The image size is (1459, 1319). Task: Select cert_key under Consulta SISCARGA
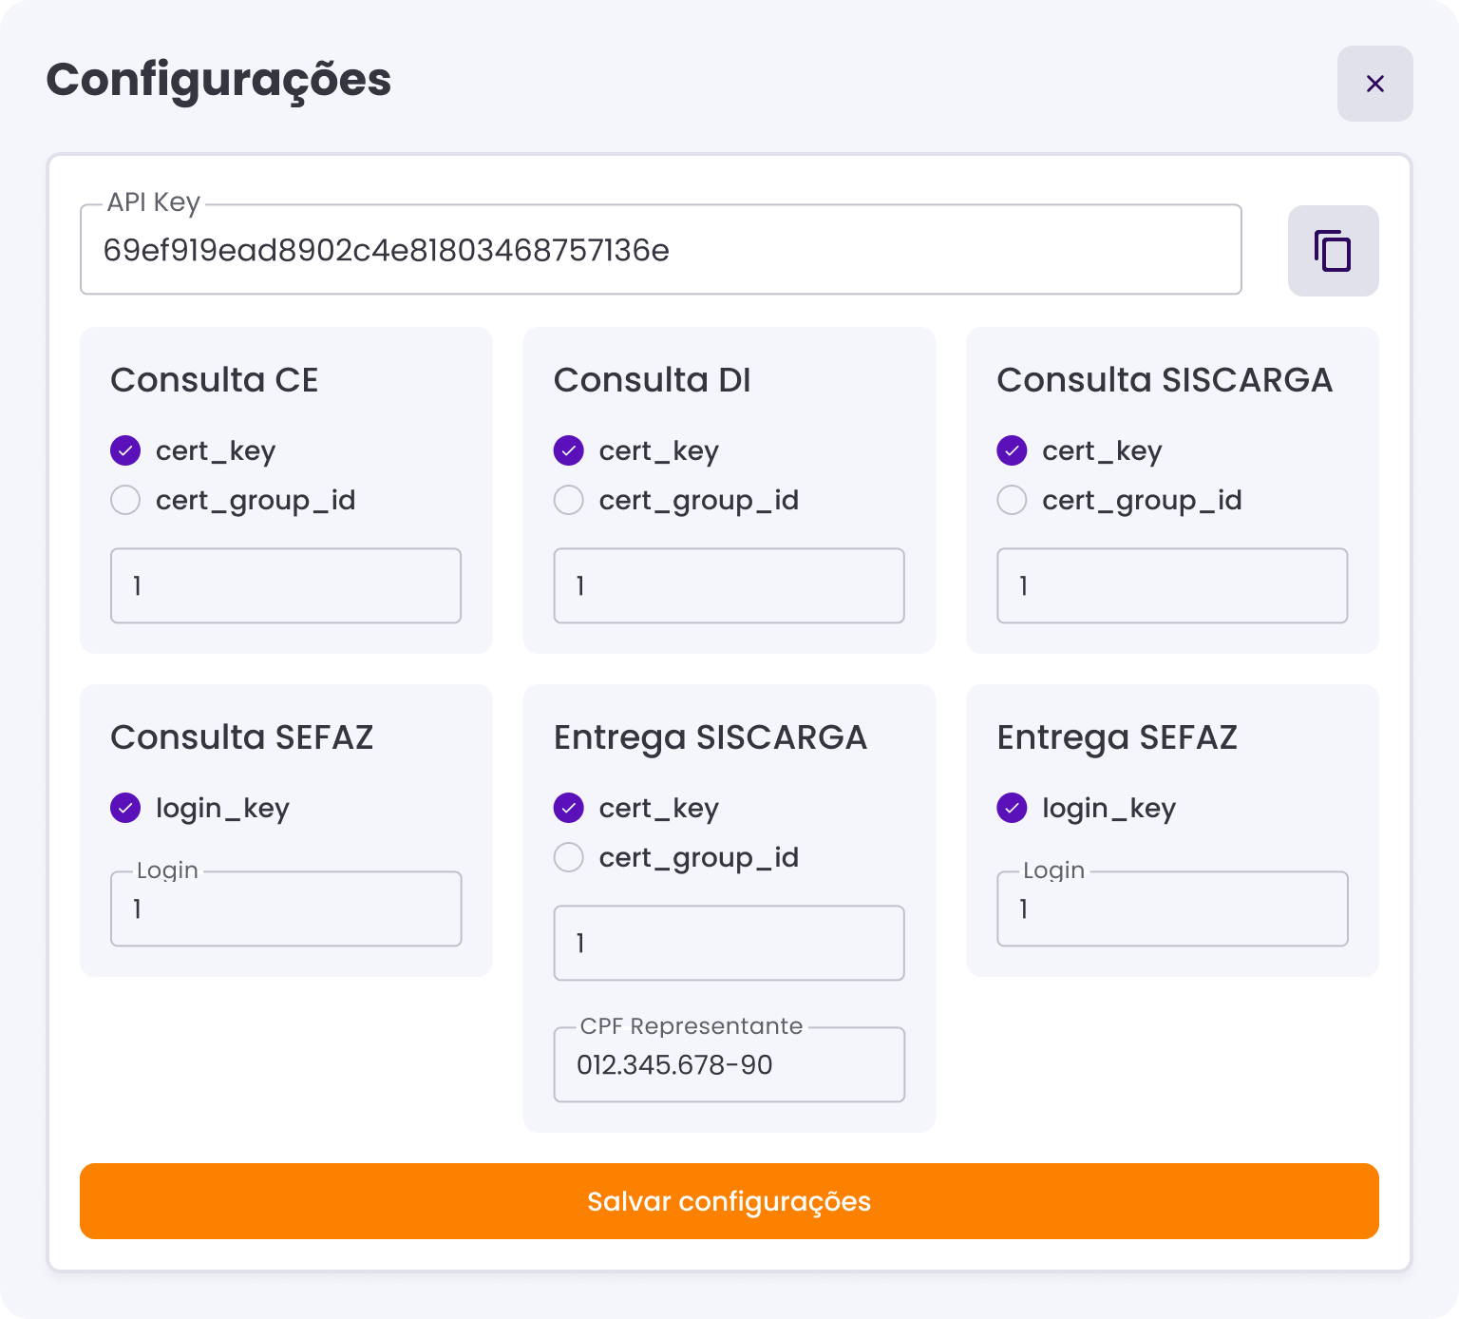(x=1012, y=450)
